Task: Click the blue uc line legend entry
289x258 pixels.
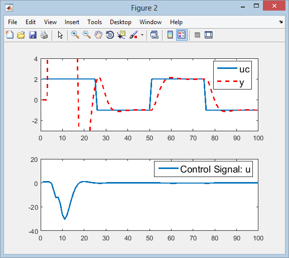Action: (x=233, y=69)
